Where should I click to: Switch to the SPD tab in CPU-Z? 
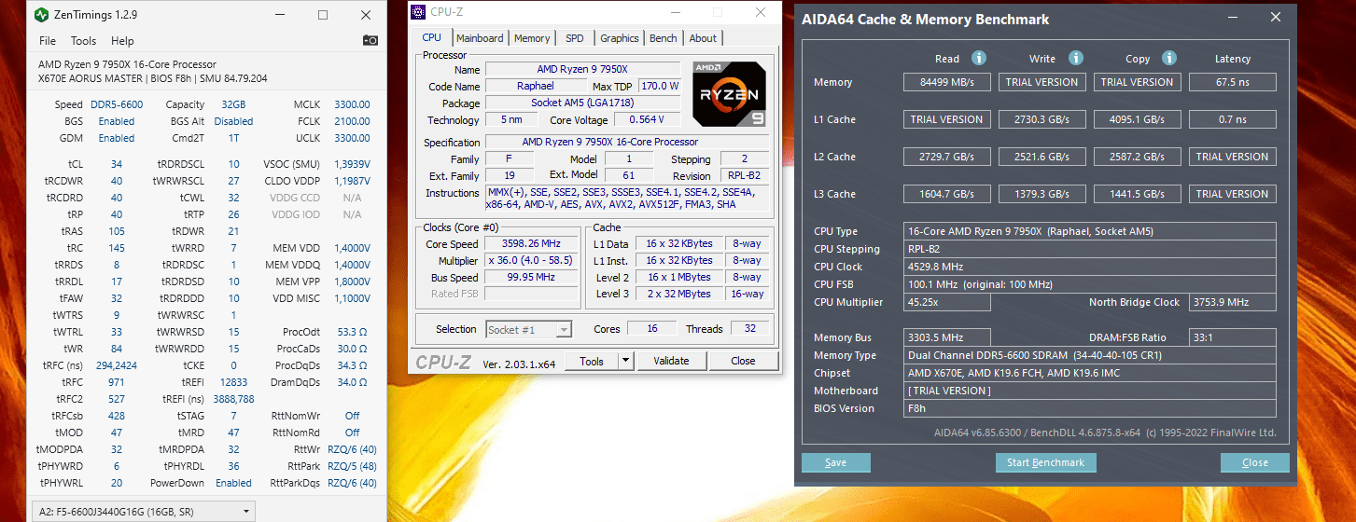click(575, 38)
